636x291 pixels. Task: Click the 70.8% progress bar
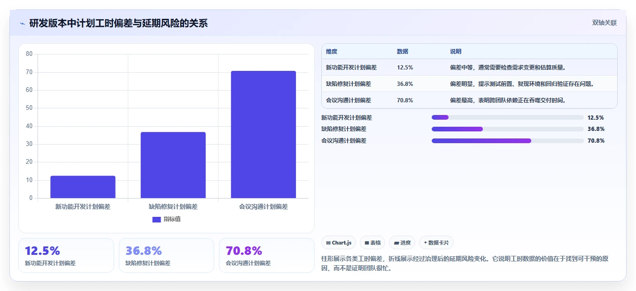click(508, 141)
